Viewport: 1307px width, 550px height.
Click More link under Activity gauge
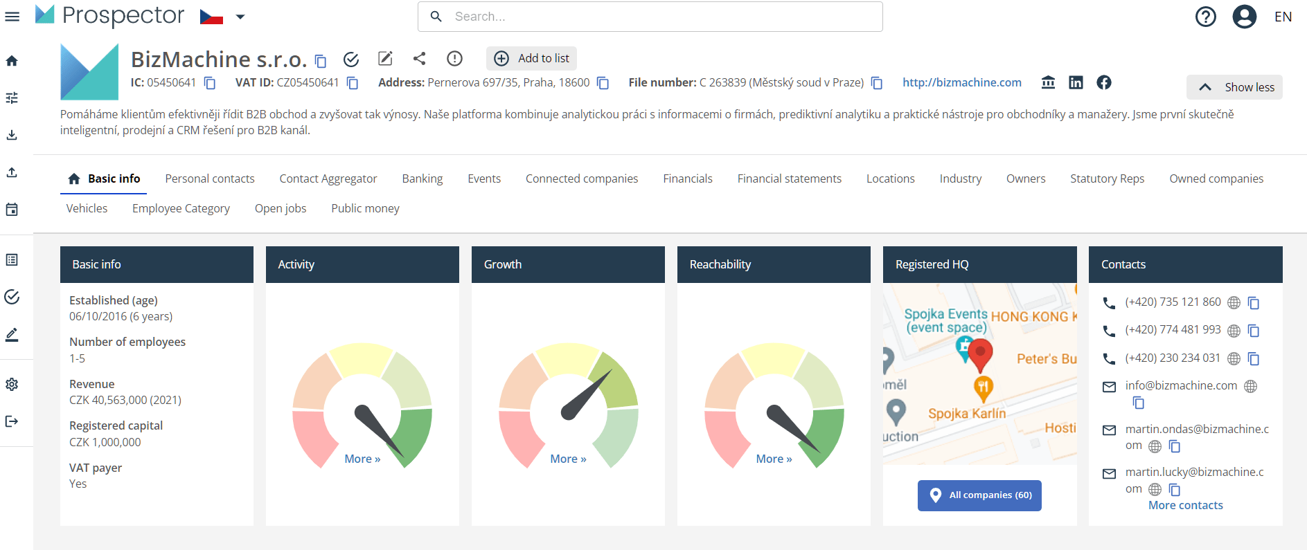[362, 459]
